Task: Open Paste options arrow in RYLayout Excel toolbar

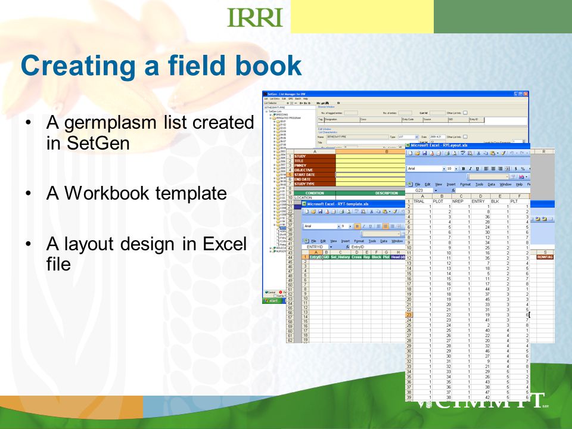Action: (x=498, y=153)
